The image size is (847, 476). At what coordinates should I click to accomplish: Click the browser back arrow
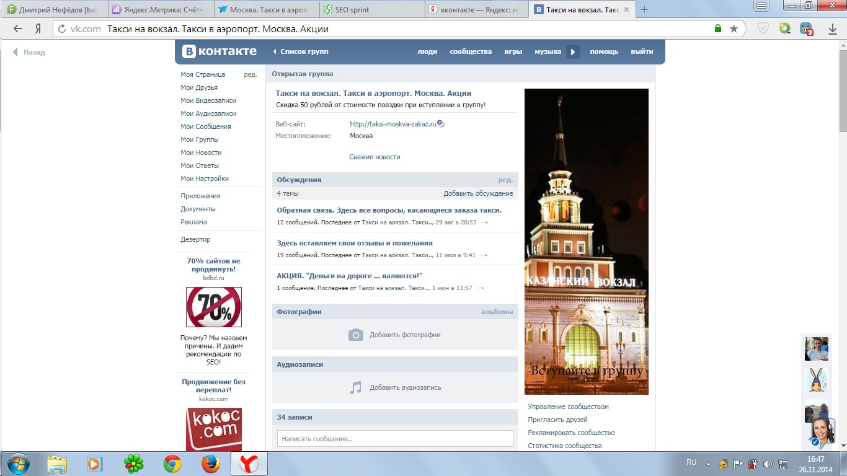18,29
